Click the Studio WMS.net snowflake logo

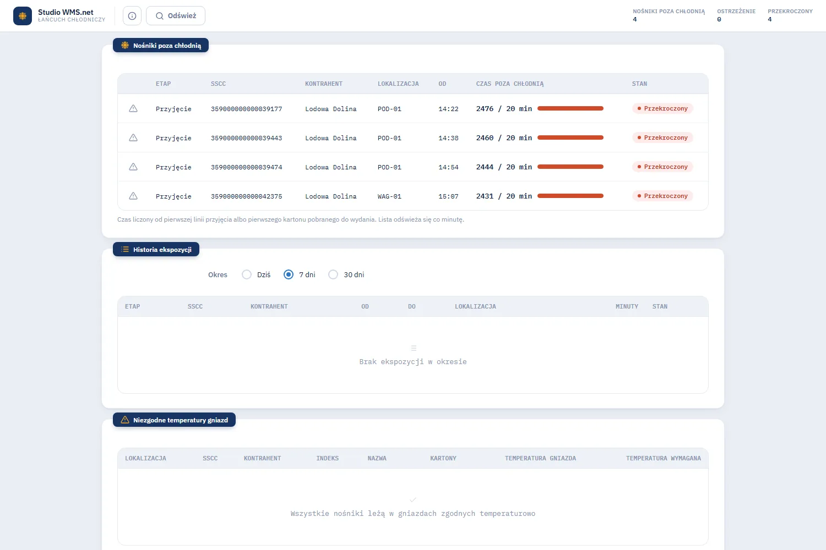pyautogui.click(x=23, y=16)
